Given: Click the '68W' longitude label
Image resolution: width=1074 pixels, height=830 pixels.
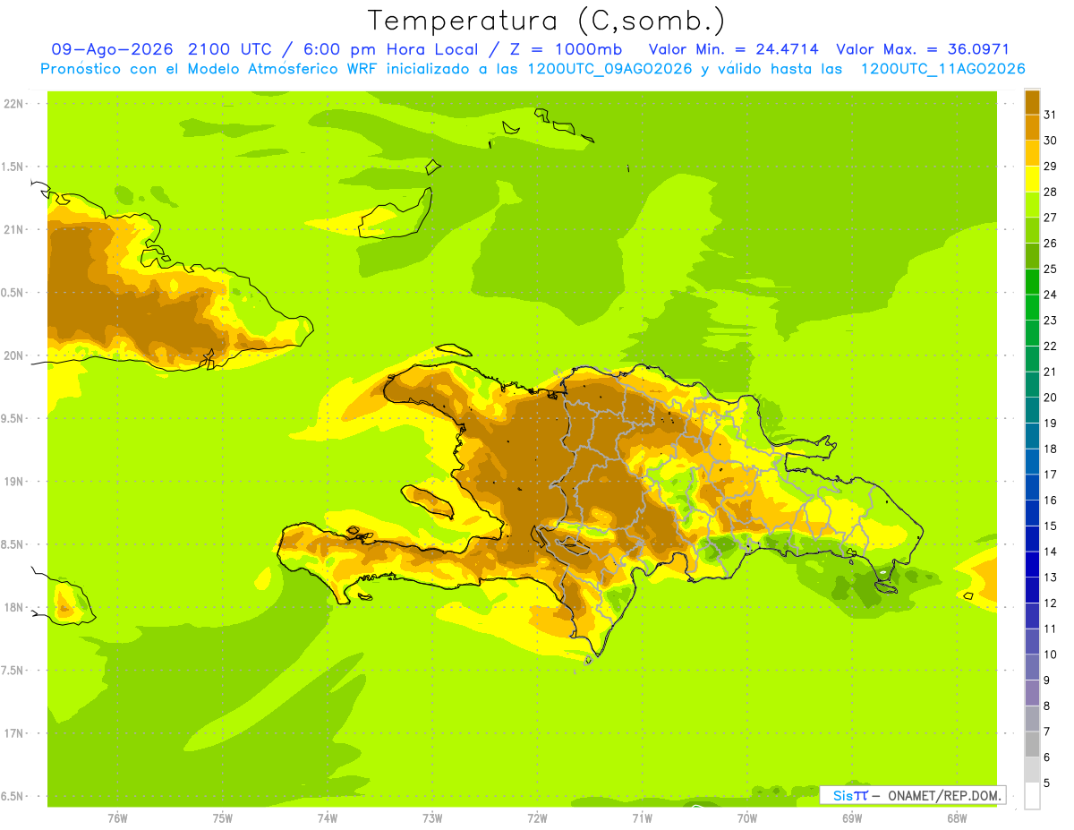Looking at the screenshot, I should coord(957,818).
